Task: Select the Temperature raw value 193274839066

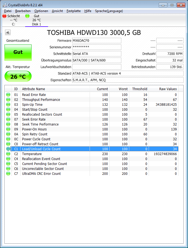Action: 165,154
